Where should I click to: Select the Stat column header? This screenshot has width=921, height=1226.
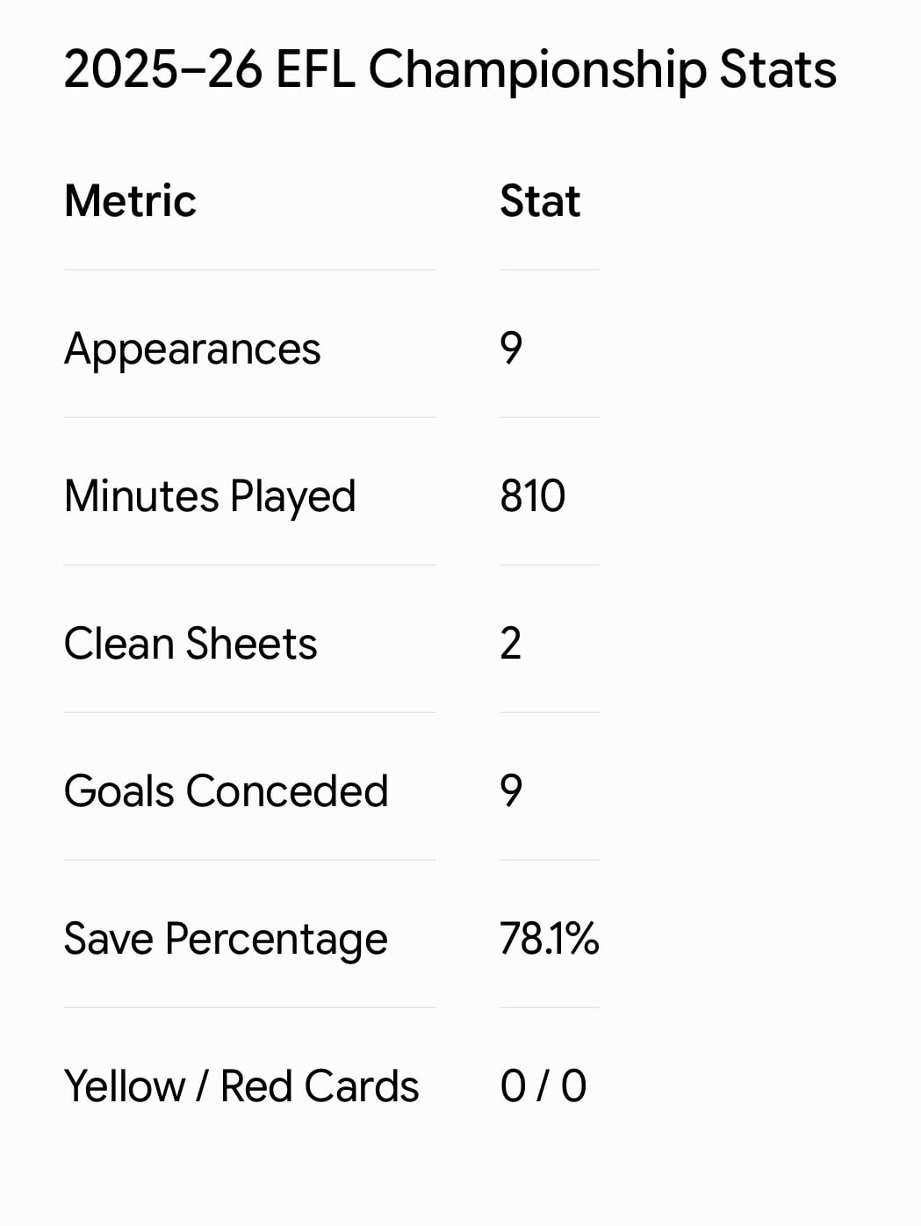[540, 201]
